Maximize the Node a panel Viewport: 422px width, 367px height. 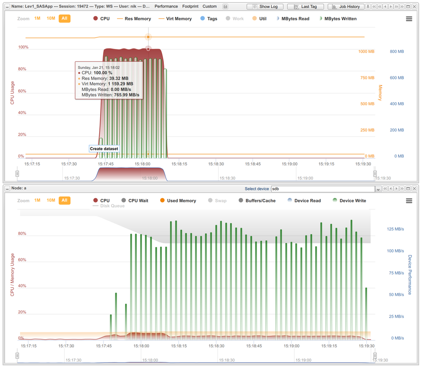pyautogui.click(x=408, y=189)
